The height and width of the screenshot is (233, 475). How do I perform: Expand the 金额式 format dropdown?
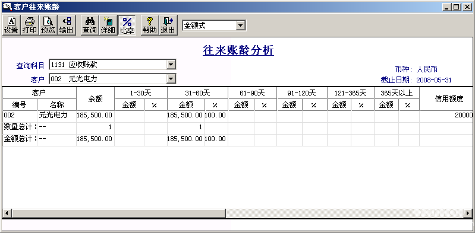pyautogui.click(x=241, y=25)
